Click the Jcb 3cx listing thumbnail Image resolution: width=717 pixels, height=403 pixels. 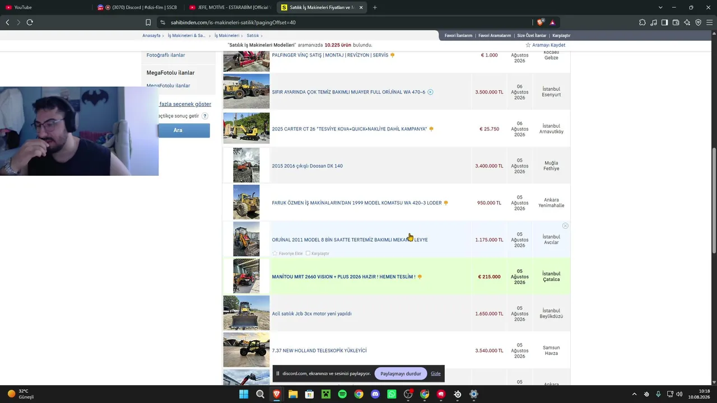tap(246, 313)
